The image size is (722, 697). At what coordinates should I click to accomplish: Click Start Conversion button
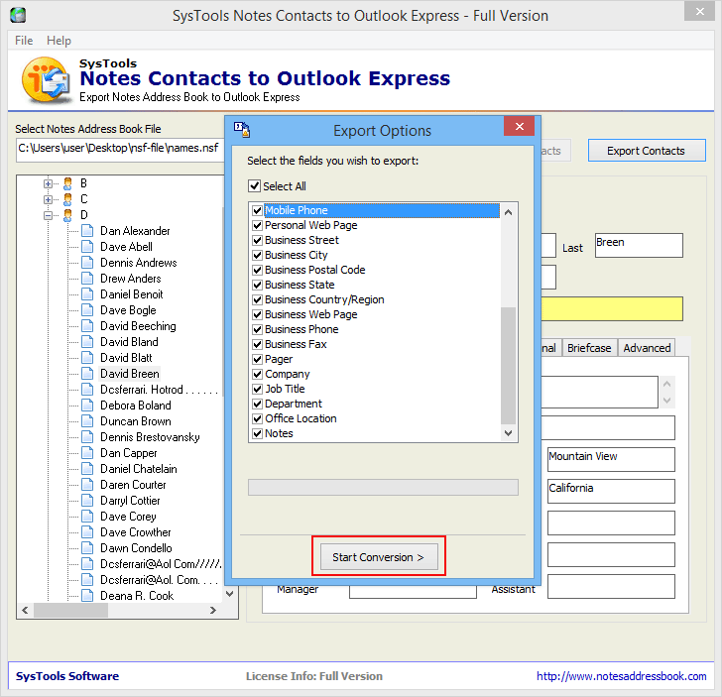pyautogui.click(x=378, y=557)
